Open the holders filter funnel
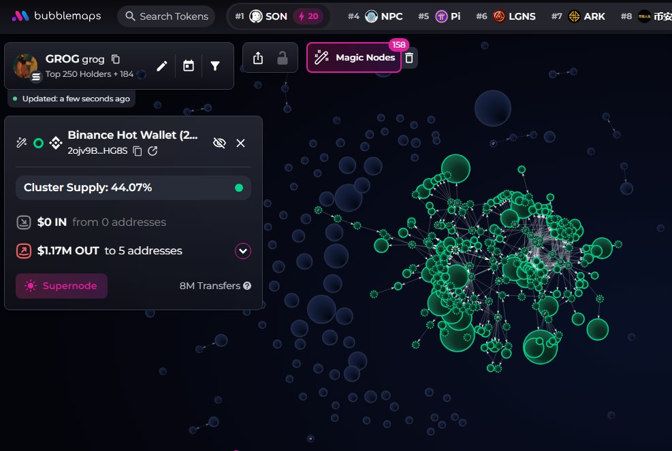 point(215,65)
